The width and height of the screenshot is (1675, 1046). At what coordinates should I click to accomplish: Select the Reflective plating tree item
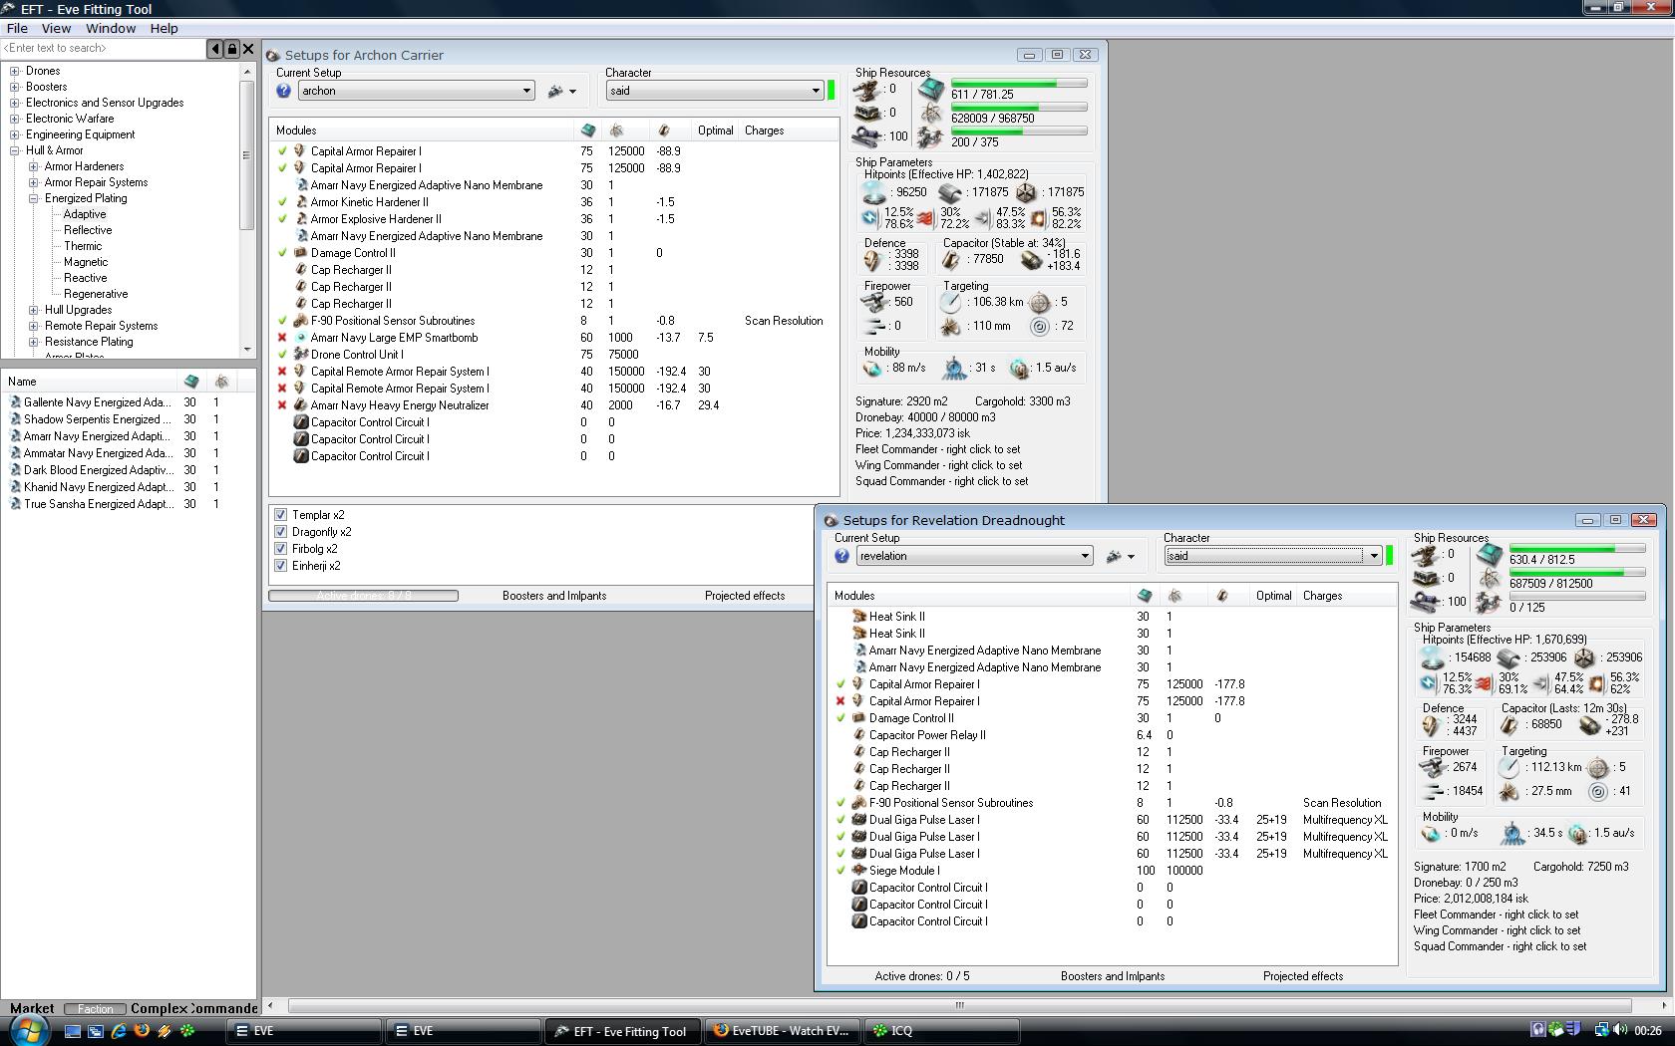click(x=88, y=230)
